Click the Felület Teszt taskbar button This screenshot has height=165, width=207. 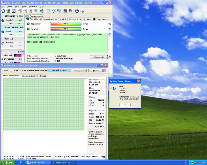(64, 163)
